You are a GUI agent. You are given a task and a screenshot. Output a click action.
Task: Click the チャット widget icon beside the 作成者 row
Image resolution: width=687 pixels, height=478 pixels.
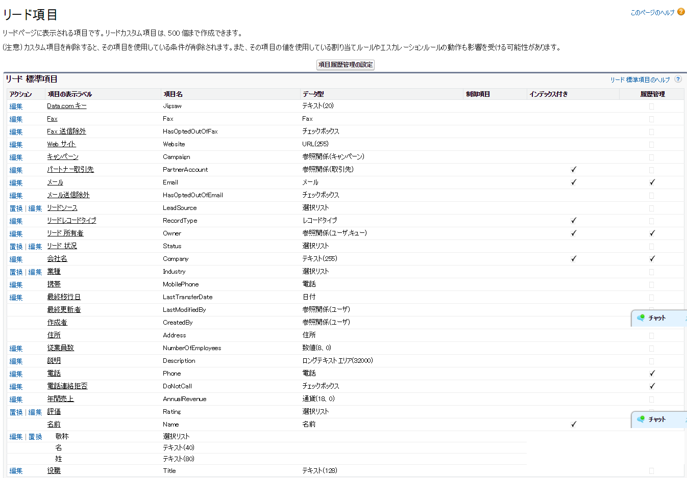(641, 318)
